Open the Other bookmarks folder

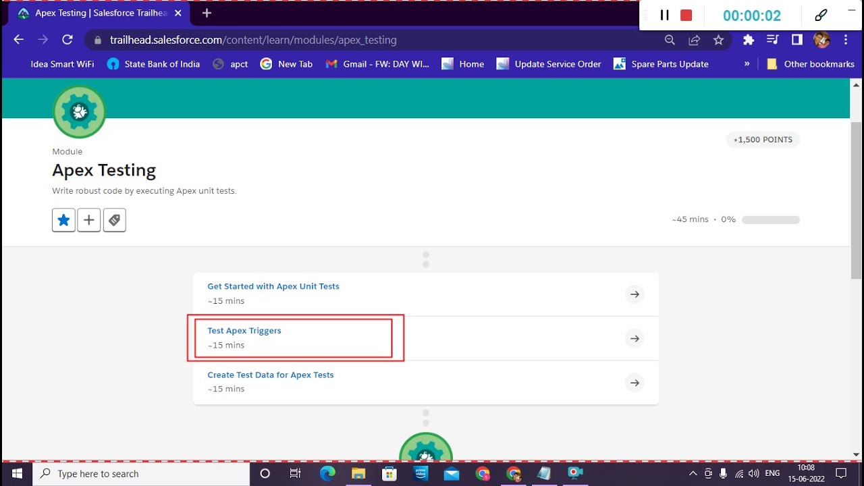tap(811, 64)
